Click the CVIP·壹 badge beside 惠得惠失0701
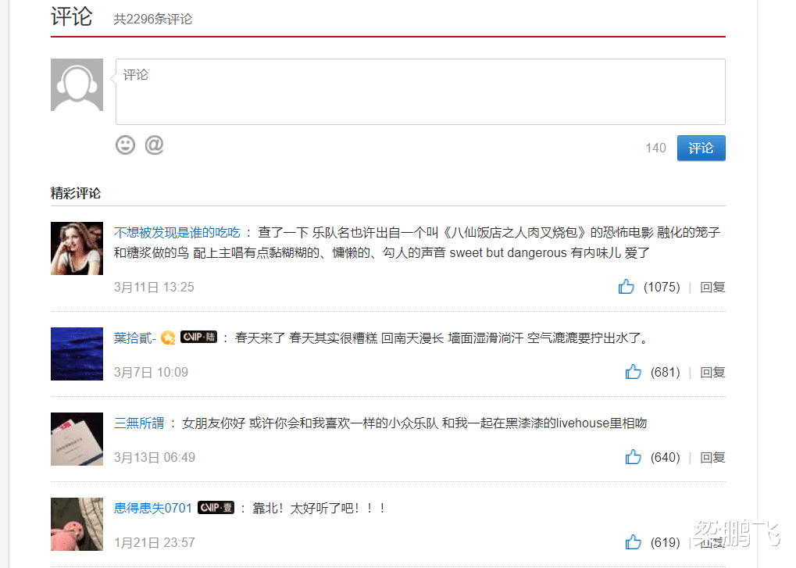 (216, 507)
